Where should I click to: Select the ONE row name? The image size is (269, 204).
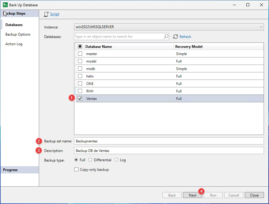pyautogui.click(x=90, y=84)
